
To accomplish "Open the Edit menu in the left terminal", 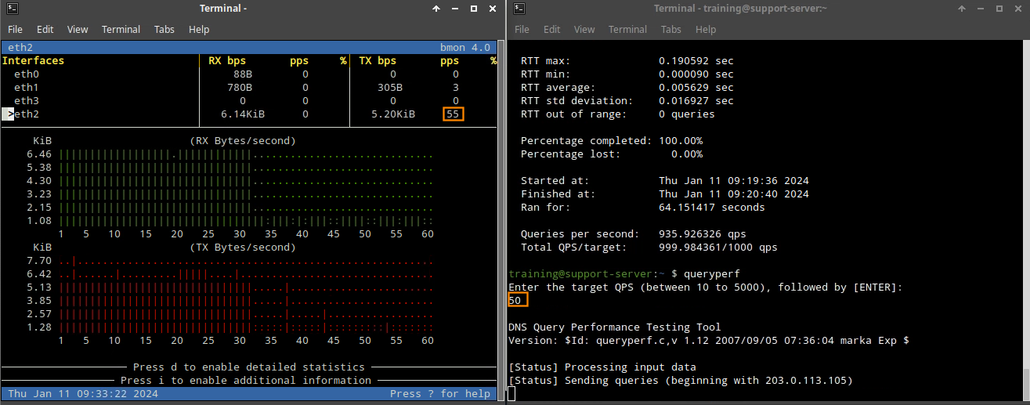I will click(x=45, y=29).
